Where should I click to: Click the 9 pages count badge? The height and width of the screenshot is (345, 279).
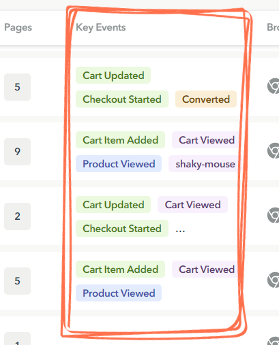tap(17, 152)
